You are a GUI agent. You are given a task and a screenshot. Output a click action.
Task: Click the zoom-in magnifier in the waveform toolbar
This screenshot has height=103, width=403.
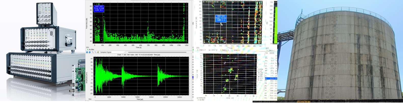93,52
